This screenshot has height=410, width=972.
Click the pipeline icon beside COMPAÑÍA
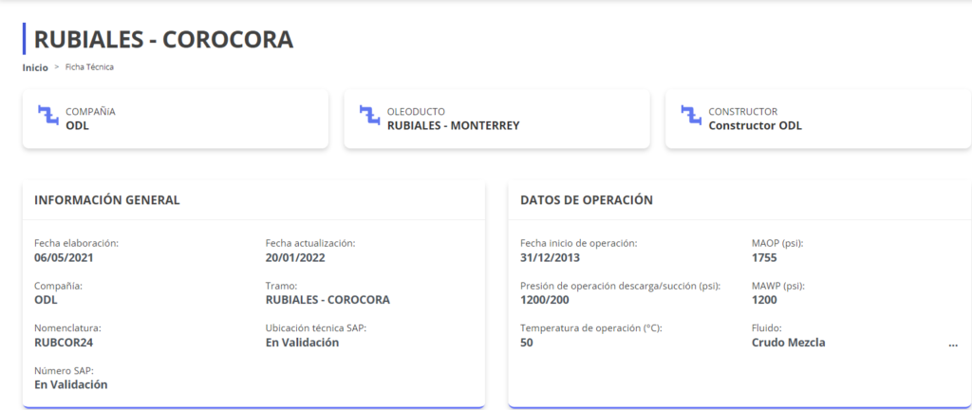click(x=47, y=115)
